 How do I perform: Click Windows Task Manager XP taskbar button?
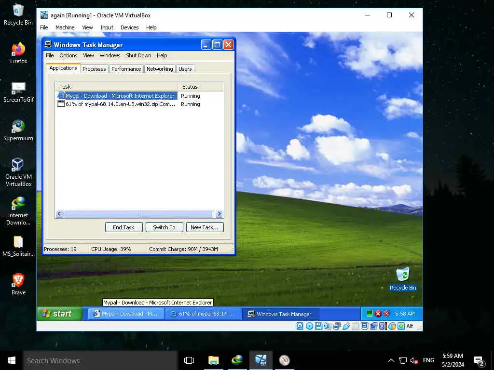(x=280, y=314)
